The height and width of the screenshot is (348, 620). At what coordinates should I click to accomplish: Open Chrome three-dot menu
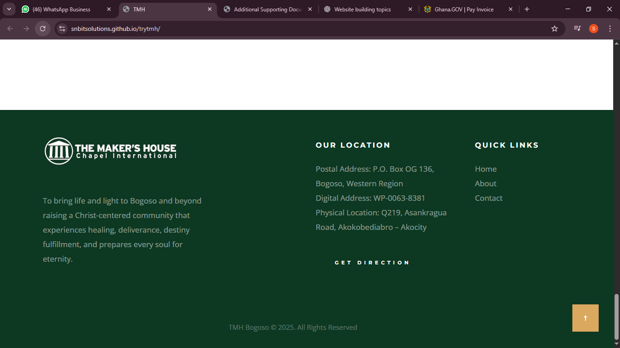point(610,29)
